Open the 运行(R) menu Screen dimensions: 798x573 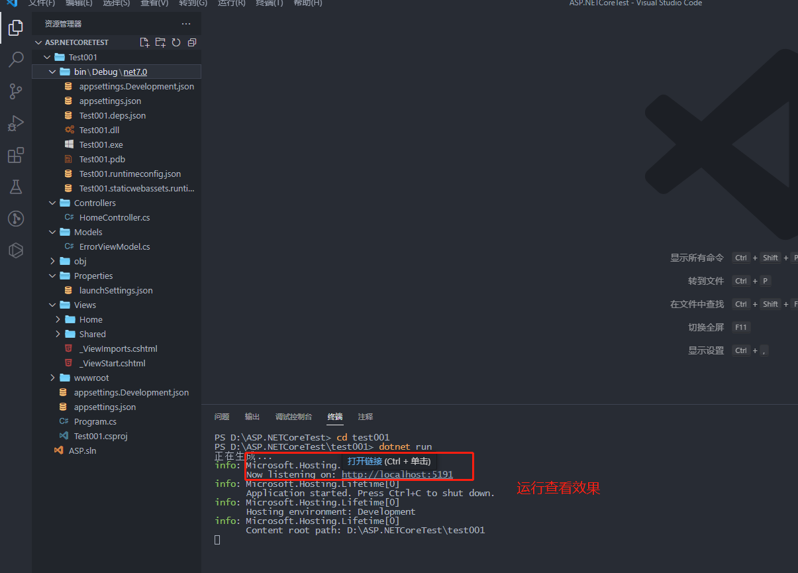click(x=232, y=3)
